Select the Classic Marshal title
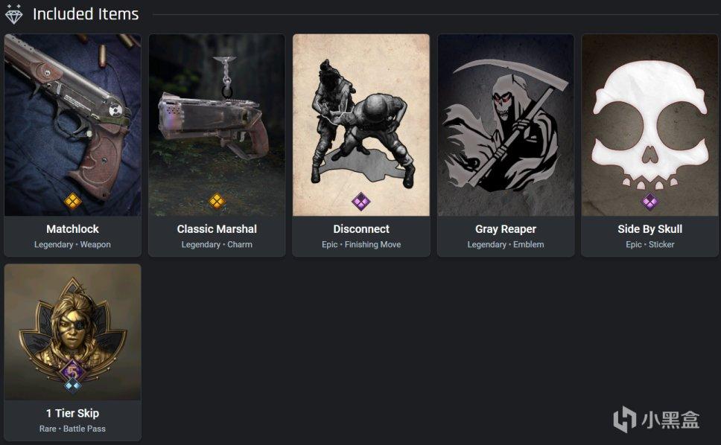 point(217,228)
